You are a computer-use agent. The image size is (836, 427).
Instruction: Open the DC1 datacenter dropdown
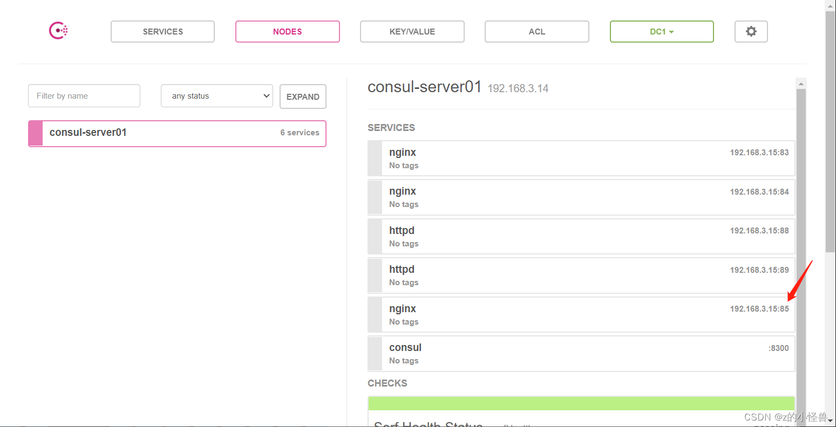pyautogui.click(x=662, y=31)
